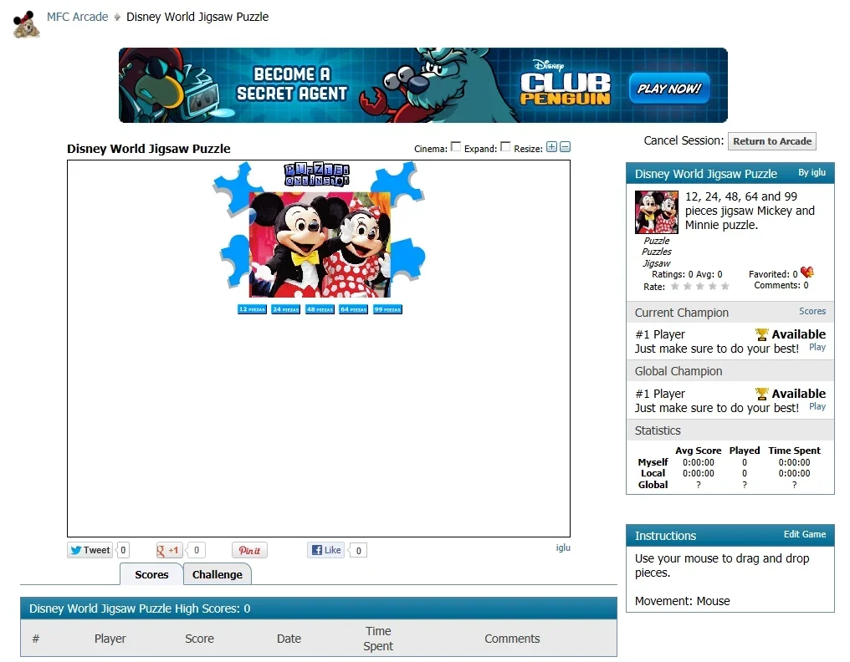Click the 'Ratings: 0 Avg: 0' text
The width and height of the screenshot is (850, 662).
(x=687, y=274)
